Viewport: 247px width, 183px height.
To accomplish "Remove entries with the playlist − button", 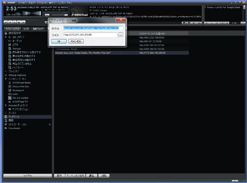I will coord(212,23).
